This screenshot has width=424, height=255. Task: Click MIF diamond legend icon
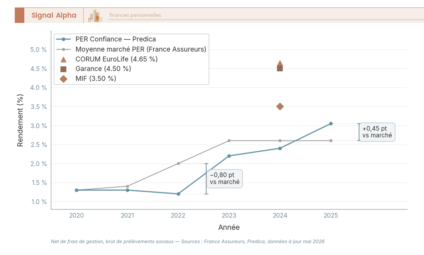(x=64, y=79)
